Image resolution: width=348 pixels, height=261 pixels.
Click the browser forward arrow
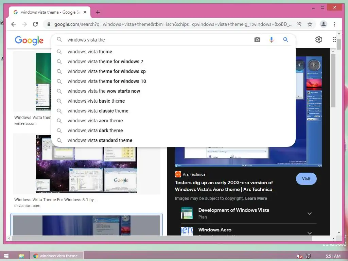(24, 24)
